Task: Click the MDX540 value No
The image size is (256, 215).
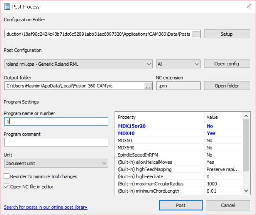Action: point(209,148)
